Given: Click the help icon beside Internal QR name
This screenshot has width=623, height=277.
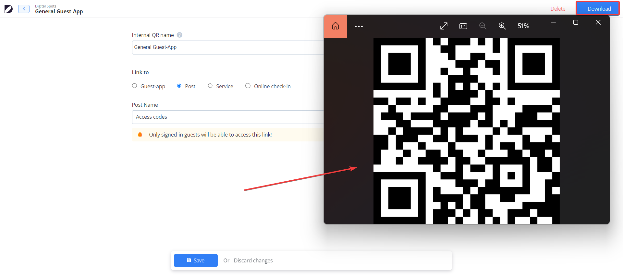Looking at the screenshot, I should pyautogui.click(x=179, y=35).
